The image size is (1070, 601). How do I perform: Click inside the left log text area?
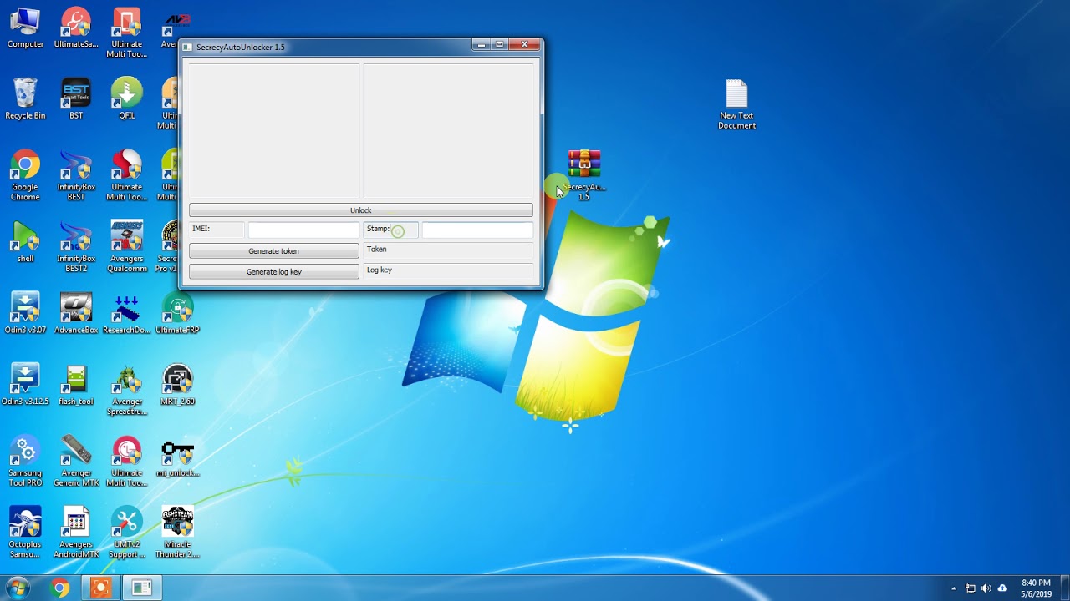tap(273, 131)
